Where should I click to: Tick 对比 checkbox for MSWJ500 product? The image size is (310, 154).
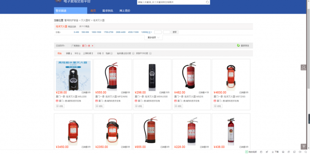point(137,106)
